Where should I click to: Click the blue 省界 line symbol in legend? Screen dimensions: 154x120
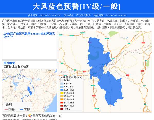pyautogui.click(x=21, y=109)
